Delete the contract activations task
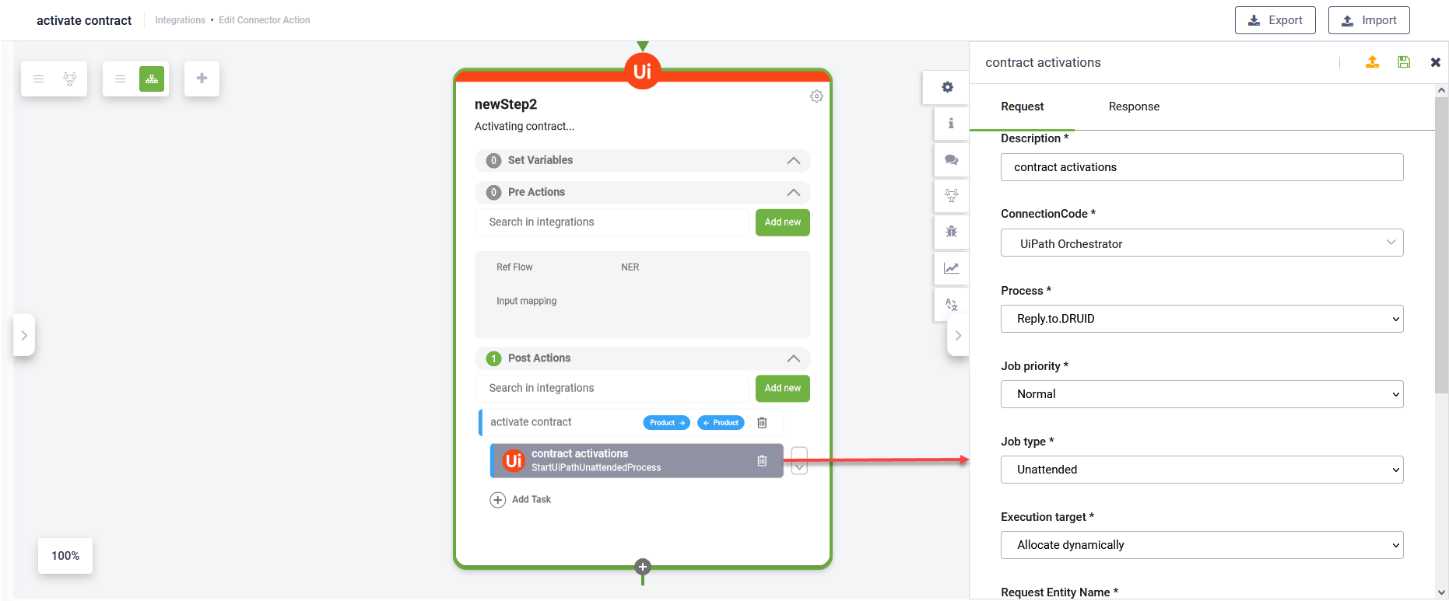 (x=762, y=461)
